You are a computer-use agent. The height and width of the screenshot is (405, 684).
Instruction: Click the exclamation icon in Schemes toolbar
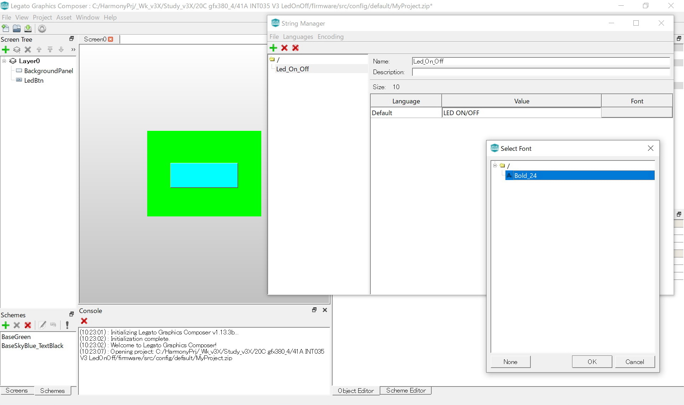coord(67,325)
